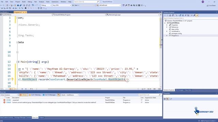218x122 pixels.
Task: Click the Properties wrench in Solution Explorer toolbar
Action: click(194, 15)
